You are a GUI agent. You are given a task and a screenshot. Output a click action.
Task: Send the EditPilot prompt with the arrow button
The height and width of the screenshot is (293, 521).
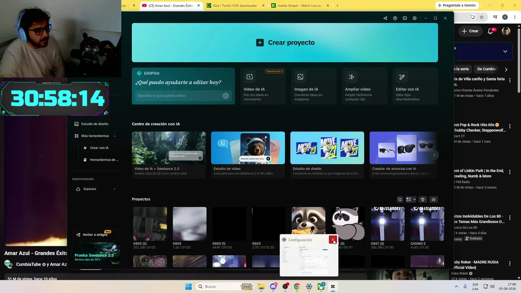click(x=225, y=96)
